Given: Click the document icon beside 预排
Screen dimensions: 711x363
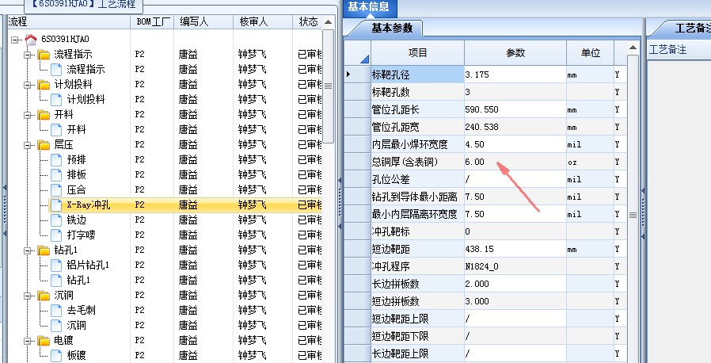Looking at the screenshot, I should [56, 160].
